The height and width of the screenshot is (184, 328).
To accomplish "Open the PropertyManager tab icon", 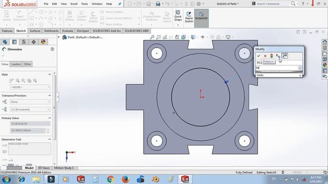I will point(14,42).
